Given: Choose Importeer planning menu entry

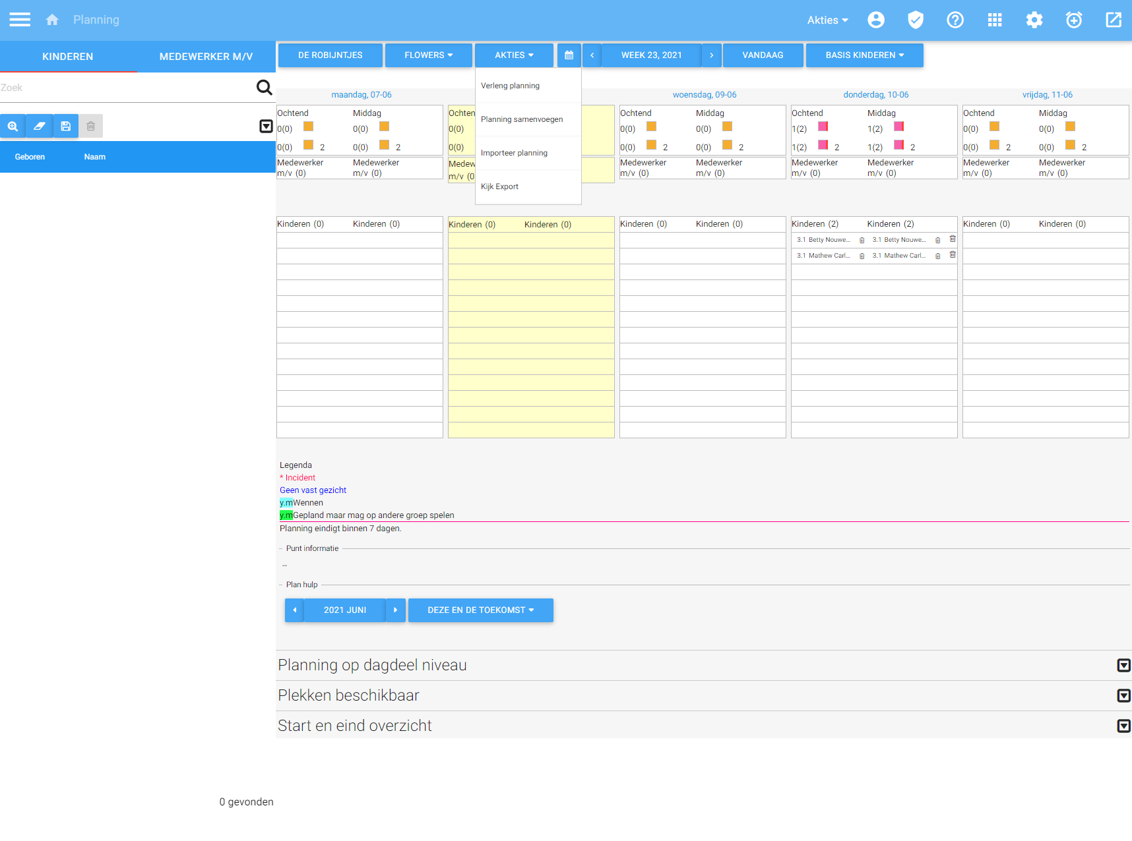Looking at the screenshot, I should 514,153.
